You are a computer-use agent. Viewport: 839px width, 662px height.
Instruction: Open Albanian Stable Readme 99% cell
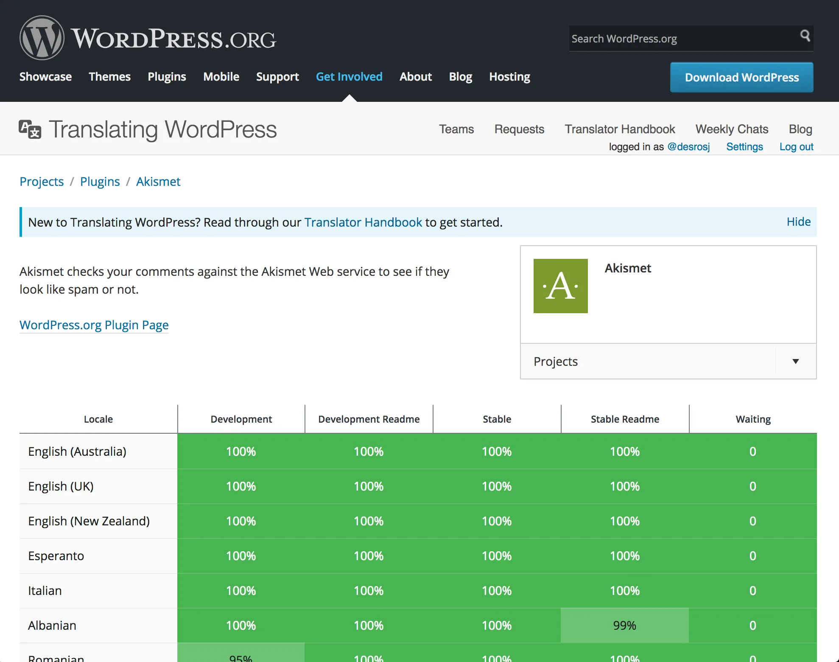(624, 626)
